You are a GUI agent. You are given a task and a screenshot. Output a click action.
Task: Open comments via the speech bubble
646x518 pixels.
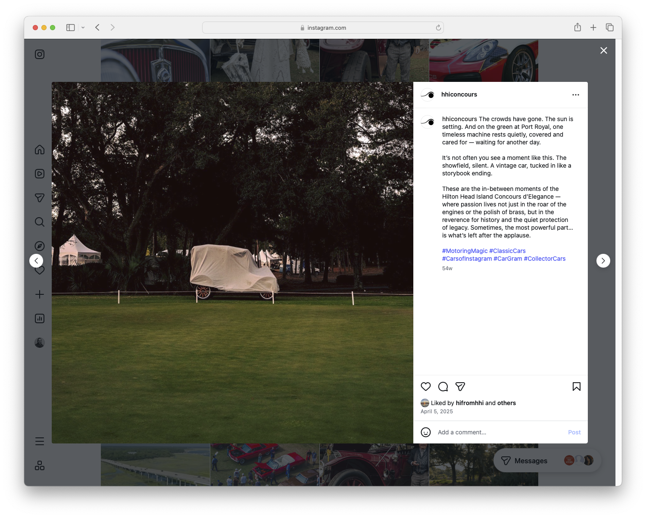[x=443, y=387]
